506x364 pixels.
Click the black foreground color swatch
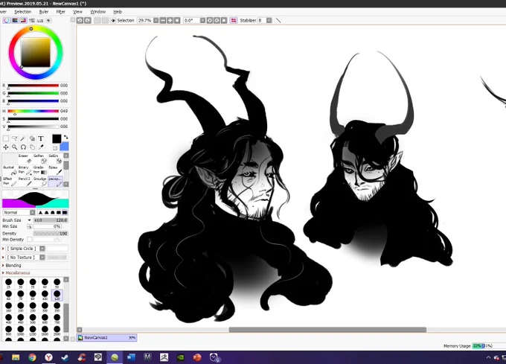57,138
